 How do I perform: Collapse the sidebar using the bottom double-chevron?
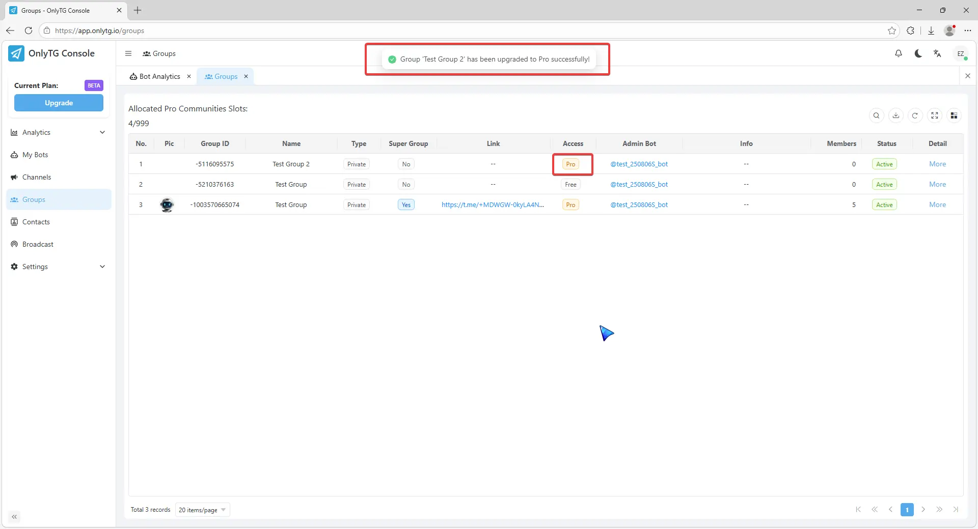coord(14,517)
